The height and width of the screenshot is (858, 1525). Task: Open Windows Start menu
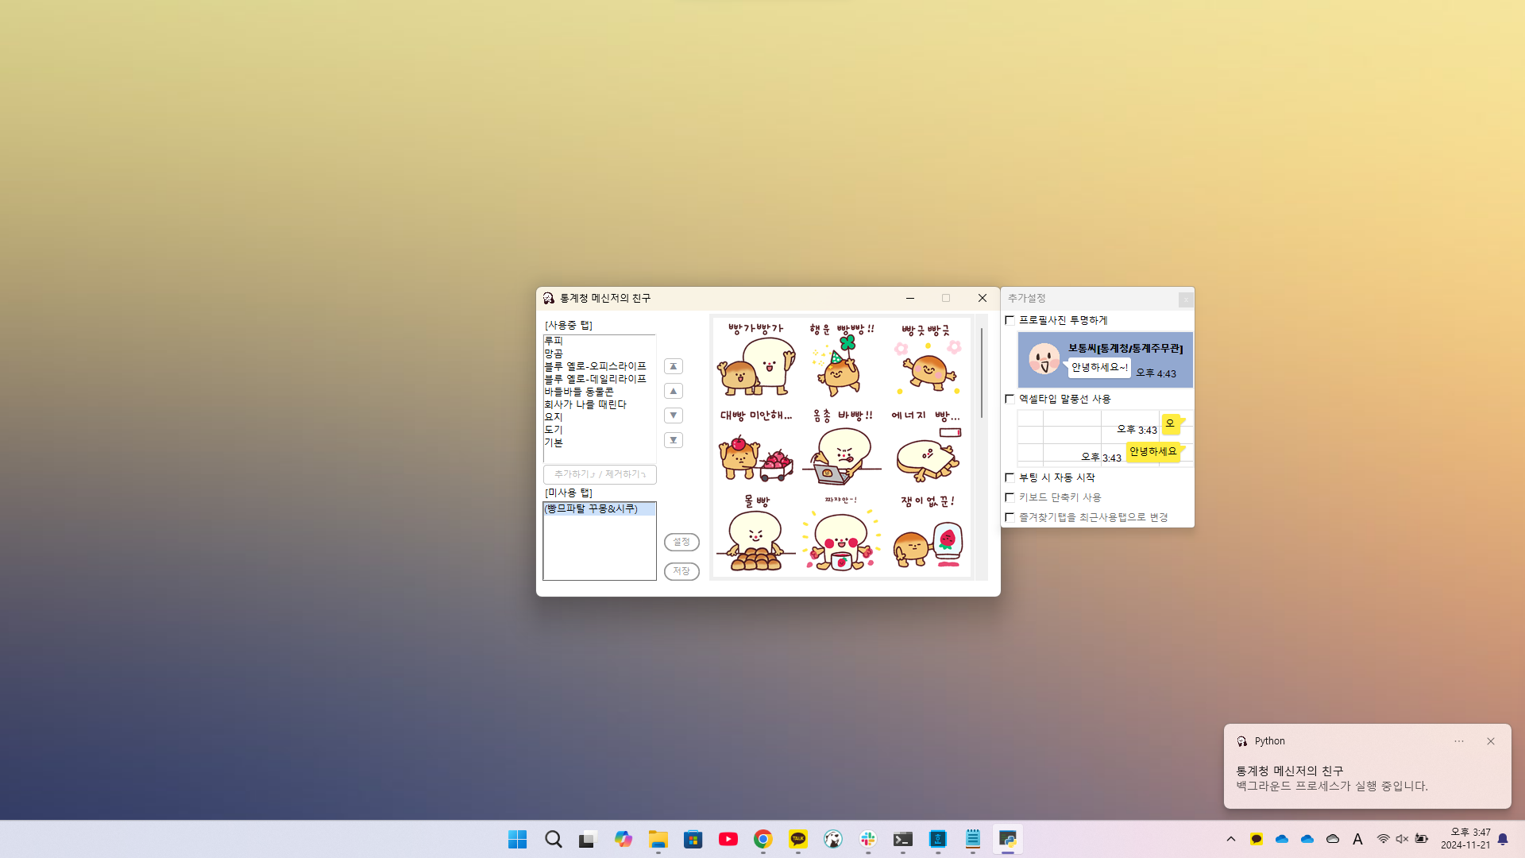517,839
